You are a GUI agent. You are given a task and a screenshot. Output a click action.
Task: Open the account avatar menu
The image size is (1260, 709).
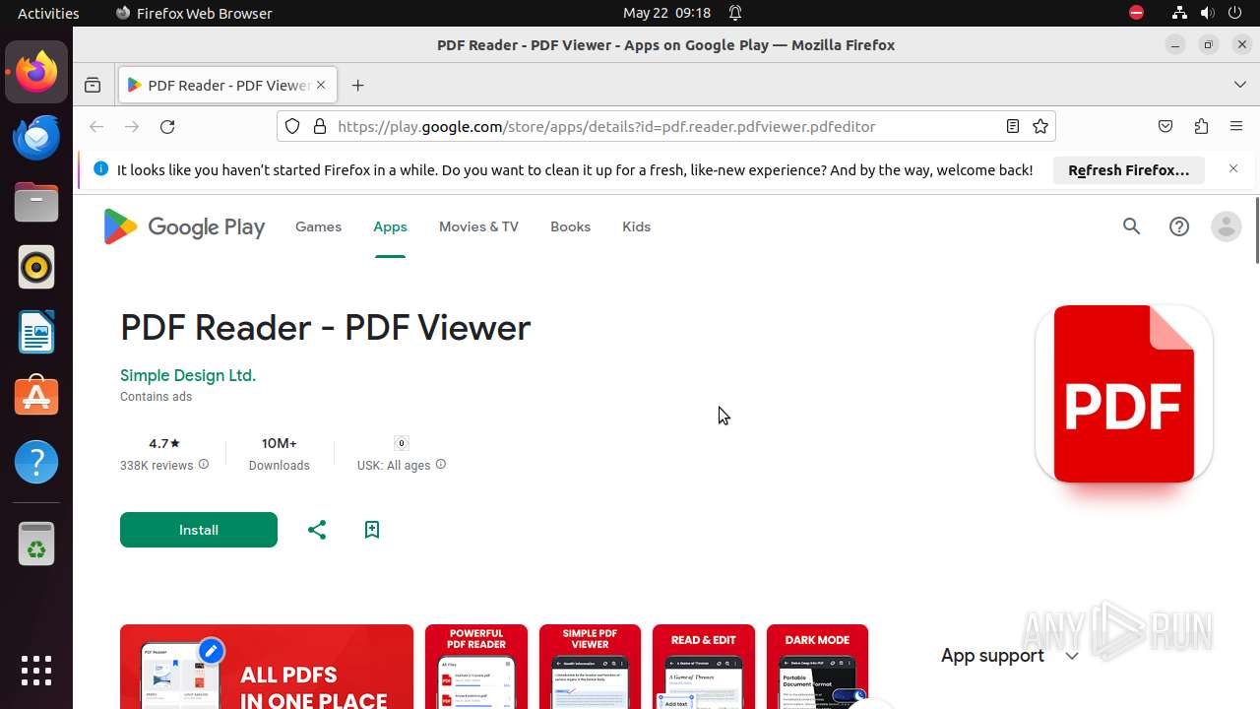pos(1227,226)
